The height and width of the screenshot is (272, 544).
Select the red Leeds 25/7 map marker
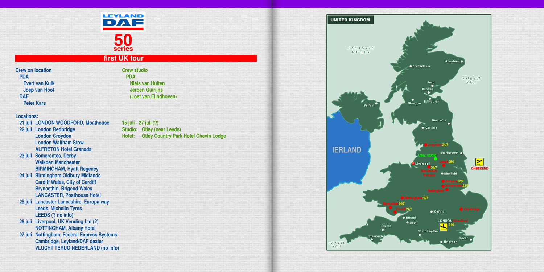(x=444, y=165)
